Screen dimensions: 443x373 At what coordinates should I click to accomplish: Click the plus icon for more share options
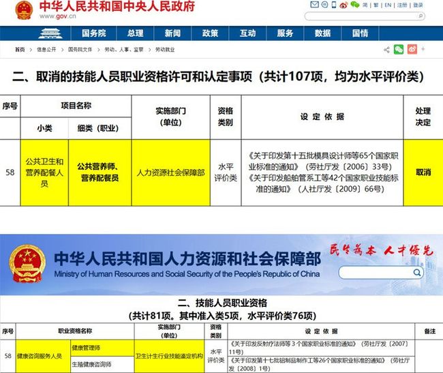point(423,49)
